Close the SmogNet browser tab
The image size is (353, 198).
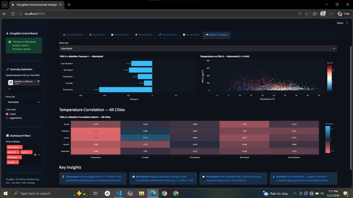60,5
